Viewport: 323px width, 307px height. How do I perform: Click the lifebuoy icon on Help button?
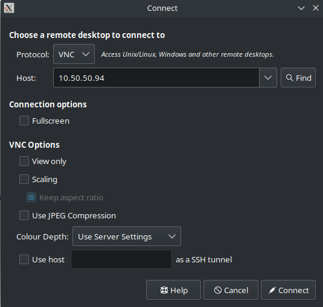[x=164, y=290]
